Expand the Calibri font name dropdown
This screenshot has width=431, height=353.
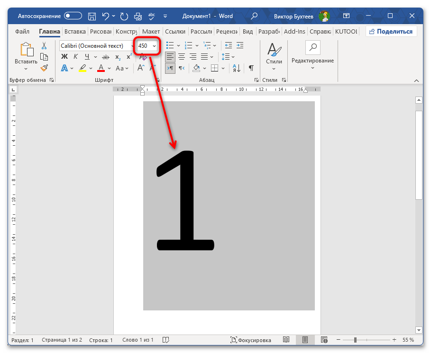[132, 46]
